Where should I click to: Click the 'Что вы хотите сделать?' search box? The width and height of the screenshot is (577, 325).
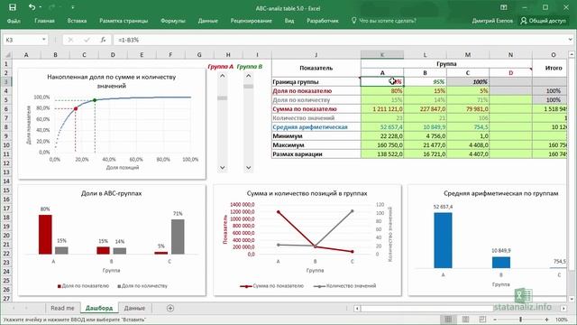pyautogui.click(x=384, y=21)
